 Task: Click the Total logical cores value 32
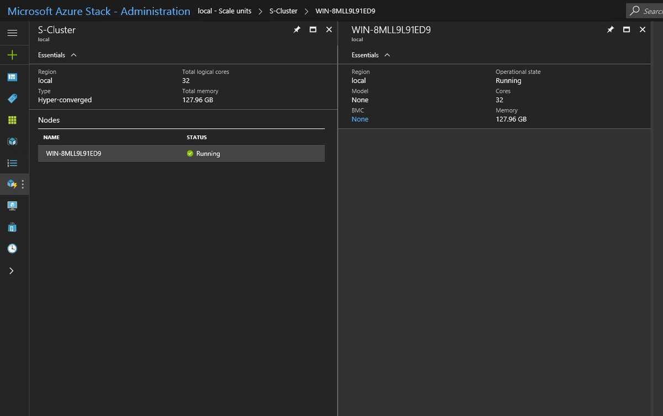[x=186, y=81]
